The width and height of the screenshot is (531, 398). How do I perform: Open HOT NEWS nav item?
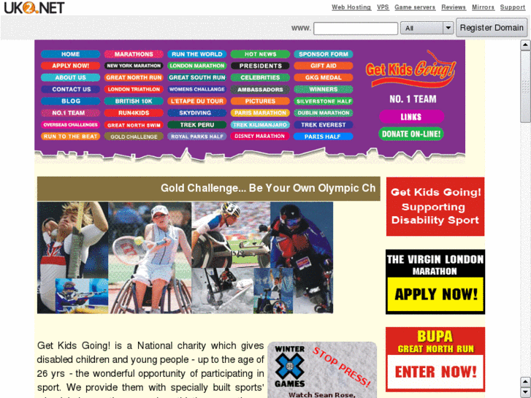260,54
